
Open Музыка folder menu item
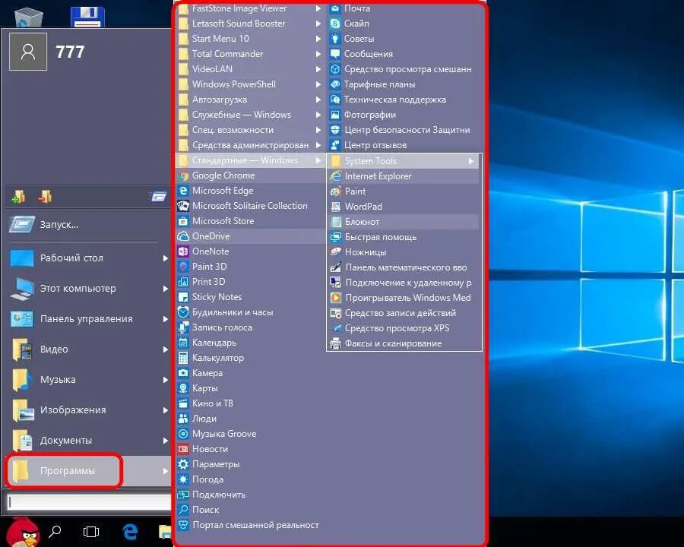(89, 380)
